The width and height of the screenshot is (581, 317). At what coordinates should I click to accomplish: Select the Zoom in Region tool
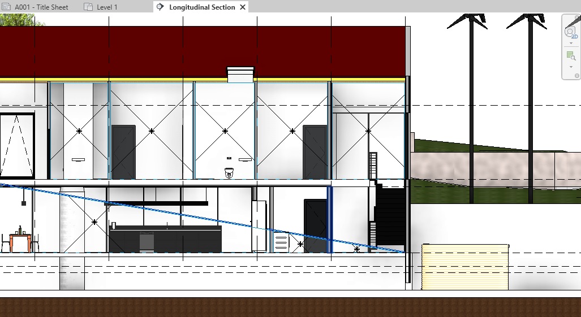point(571,56)
